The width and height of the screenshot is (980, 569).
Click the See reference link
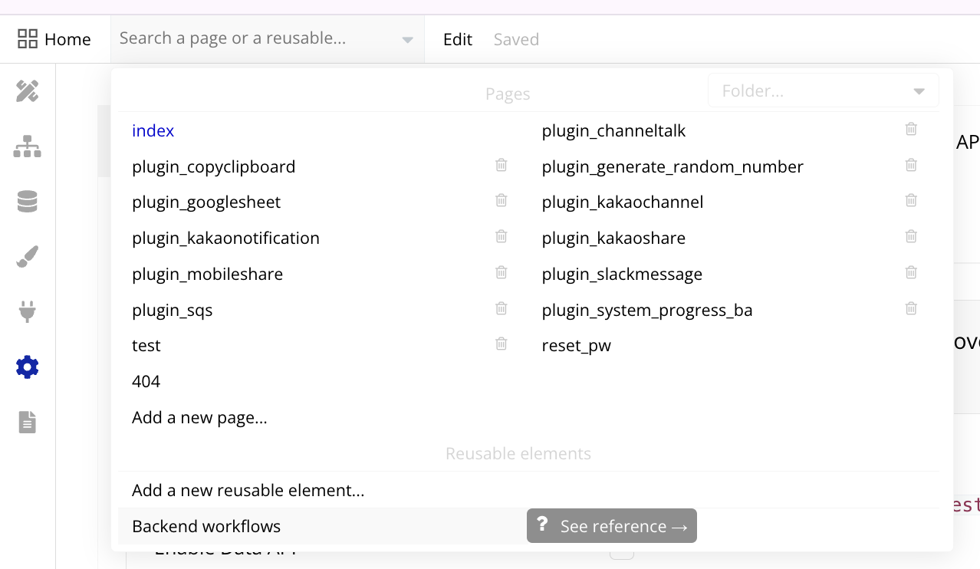click(x=612, y=526)
